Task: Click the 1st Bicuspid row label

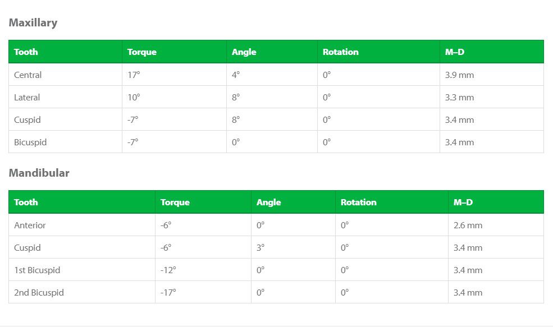Action: coord(37,270)
